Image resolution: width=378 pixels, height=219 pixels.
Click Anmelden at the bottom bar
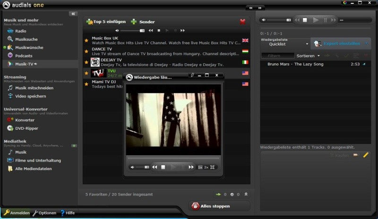17,213
